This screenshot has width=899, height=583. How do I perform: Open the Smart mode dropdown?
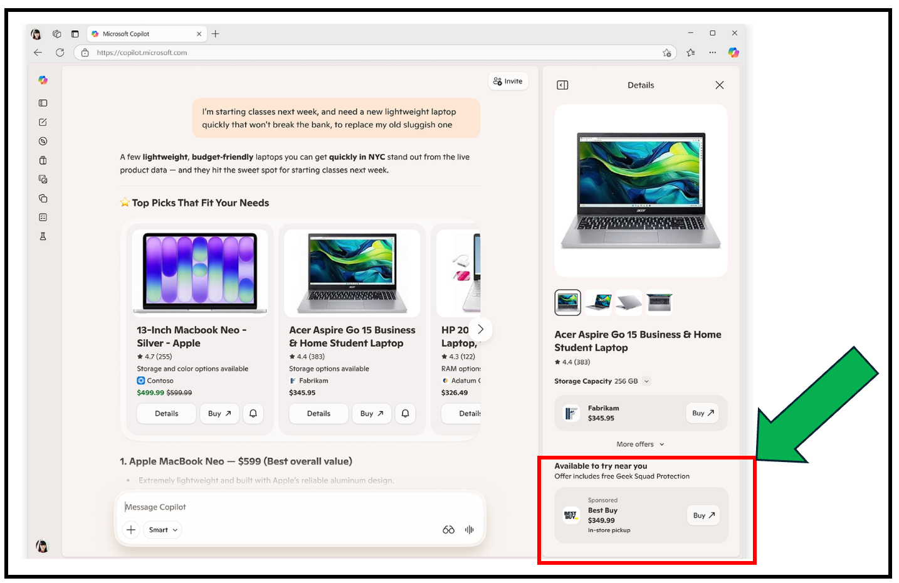pos(163,530)
